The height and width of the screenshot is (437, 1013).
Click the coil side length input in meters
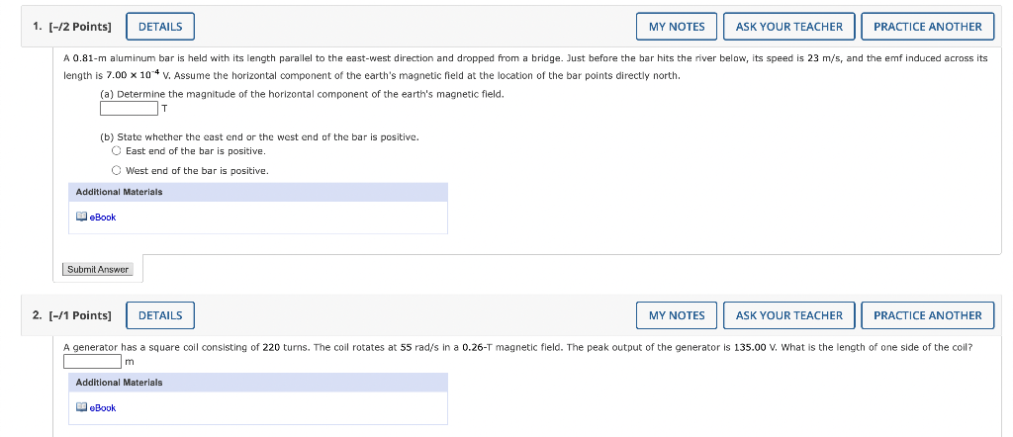point(92,361)
